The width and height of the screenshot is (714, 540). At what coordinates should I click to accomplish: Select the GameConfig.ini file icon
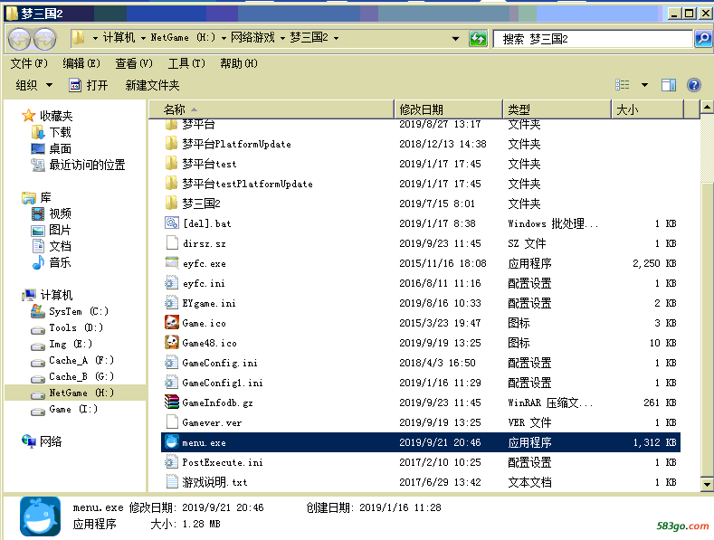click(x=172, y=363)
